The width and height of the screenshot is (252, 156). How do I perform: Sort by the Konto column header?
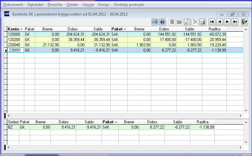(16, 29)
